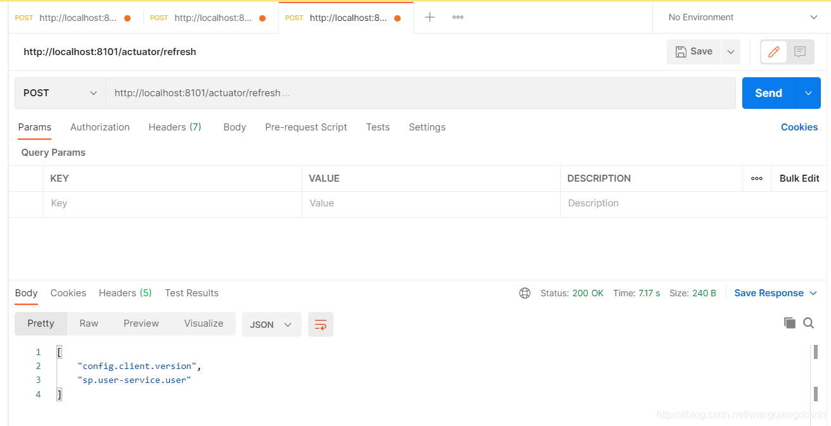Select Pretty response view
The image size is (831, 426).
(x=41, y=323)
